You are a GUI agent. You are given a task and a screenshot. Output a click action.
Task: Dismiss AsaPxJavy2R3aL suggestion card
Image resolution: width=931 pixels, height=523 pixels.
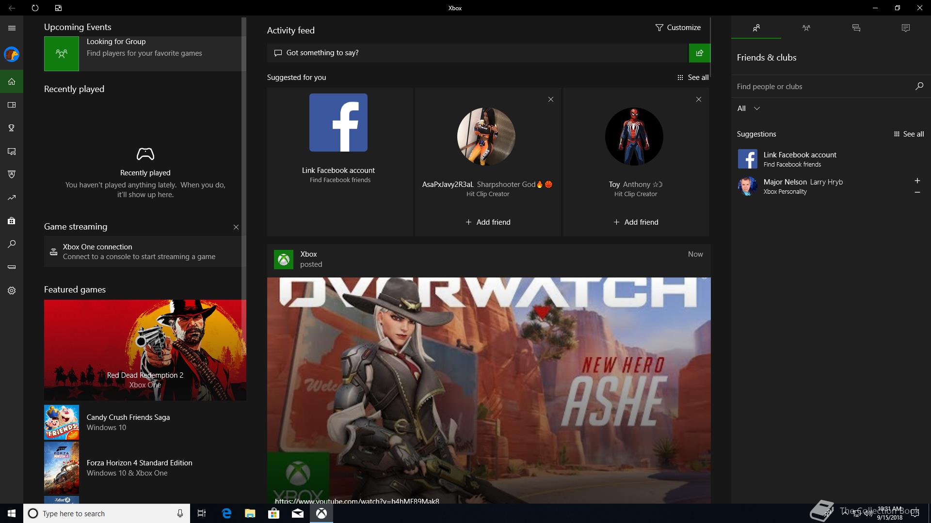[551, 99]
